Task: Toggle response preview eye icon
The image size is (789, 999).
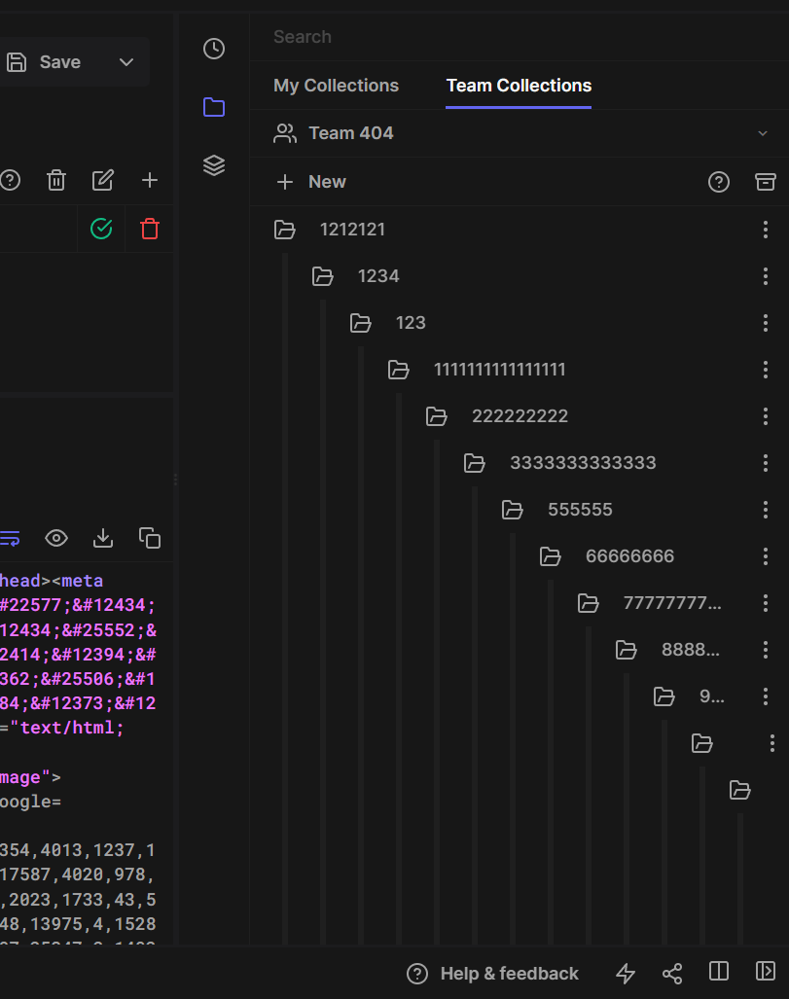Action: pos(56,538)
